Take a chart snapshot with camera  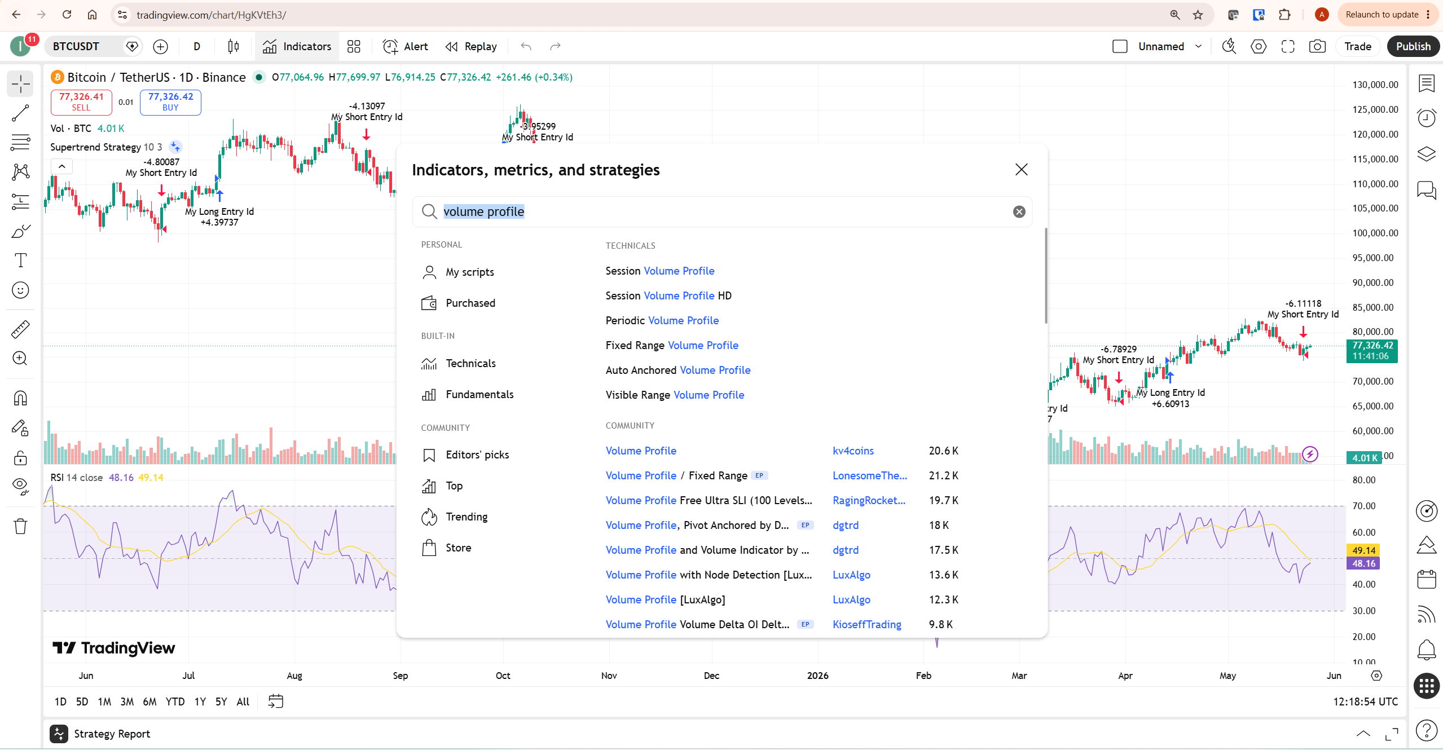(x=1317, y=47)
